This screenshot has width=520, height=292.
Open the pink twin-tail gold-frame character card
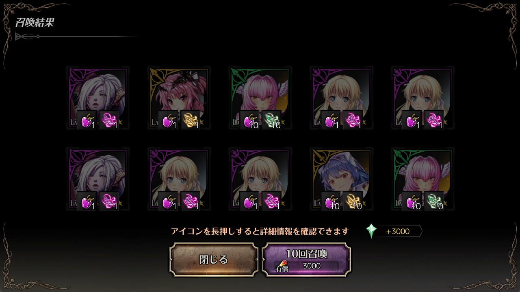tap(179, 98)
